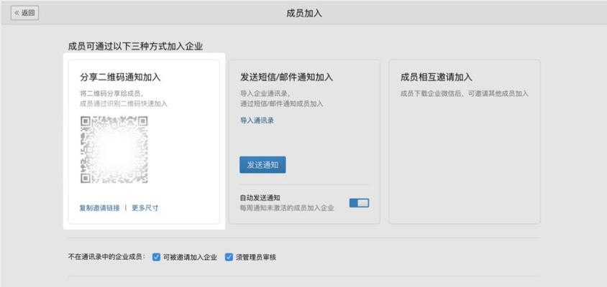Screen dimensions: 607x287
Task: Click the 返回 back button
Action: tap(24, 13)
